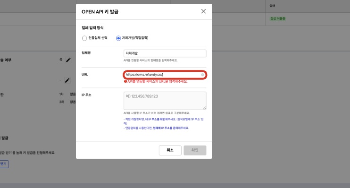Close the OPEN API 키 발급 dialog

tap(203, 11)
